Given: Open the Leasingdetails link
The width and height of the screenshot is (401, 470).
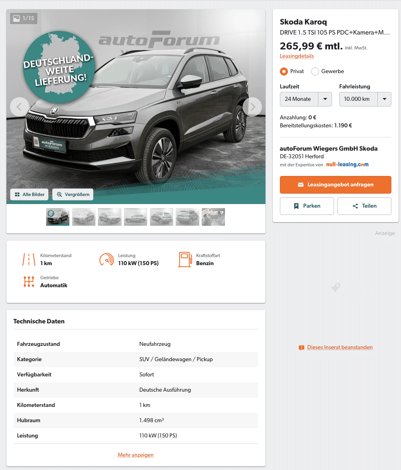Looking at the screenshot, I should (x=297, y=56).
